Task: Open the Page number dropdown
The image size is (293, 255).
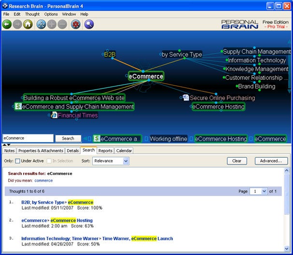Action: 258,191
